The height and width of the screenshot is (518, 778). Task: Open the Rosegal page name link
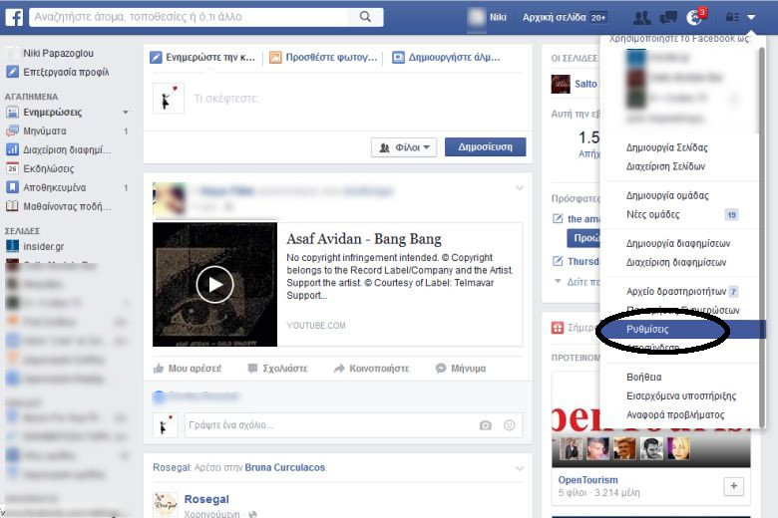click(206, 499)
